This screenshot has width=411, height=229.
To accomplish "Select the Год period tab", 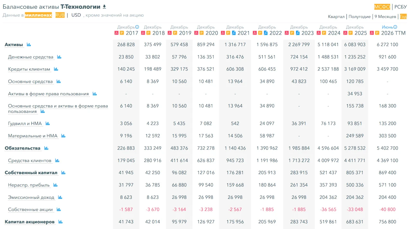I will (x=403, y=17).
